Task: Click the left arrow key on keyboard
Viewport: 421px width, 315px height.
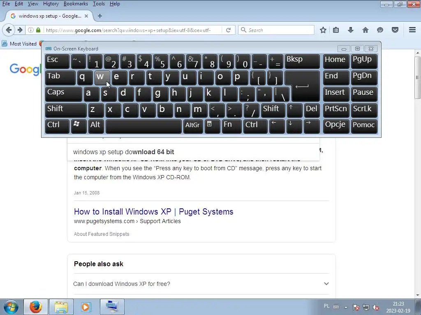Action: tap(277, 126)
